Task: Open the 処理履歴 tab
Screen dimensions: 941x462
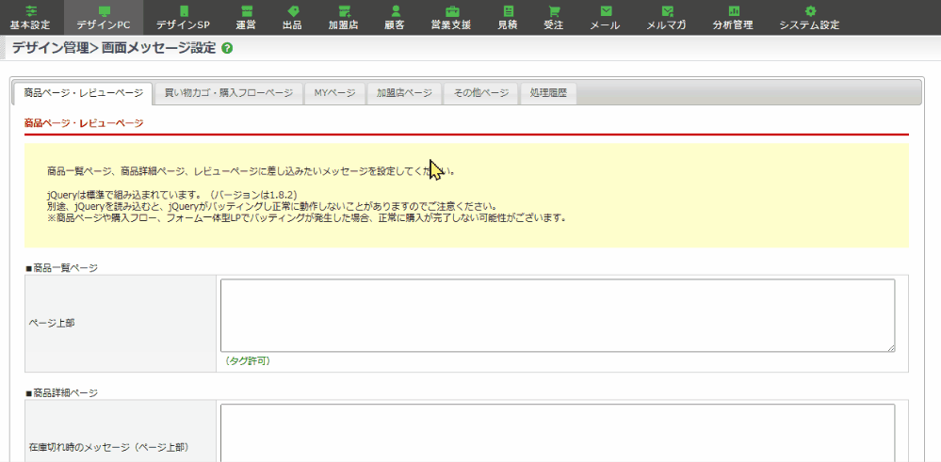Action: [x=548, y=93]
